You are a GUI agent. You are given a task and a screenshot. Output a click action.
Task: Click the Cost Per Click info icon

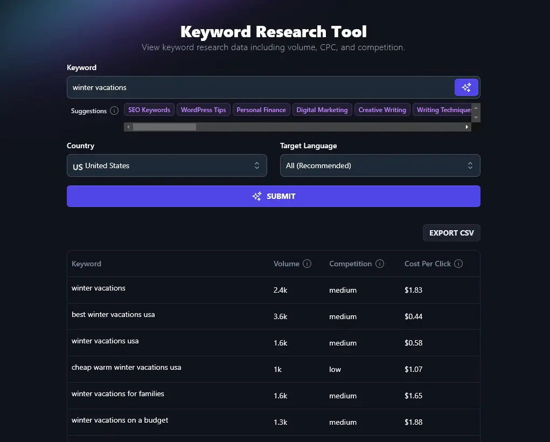pos(458,264)
